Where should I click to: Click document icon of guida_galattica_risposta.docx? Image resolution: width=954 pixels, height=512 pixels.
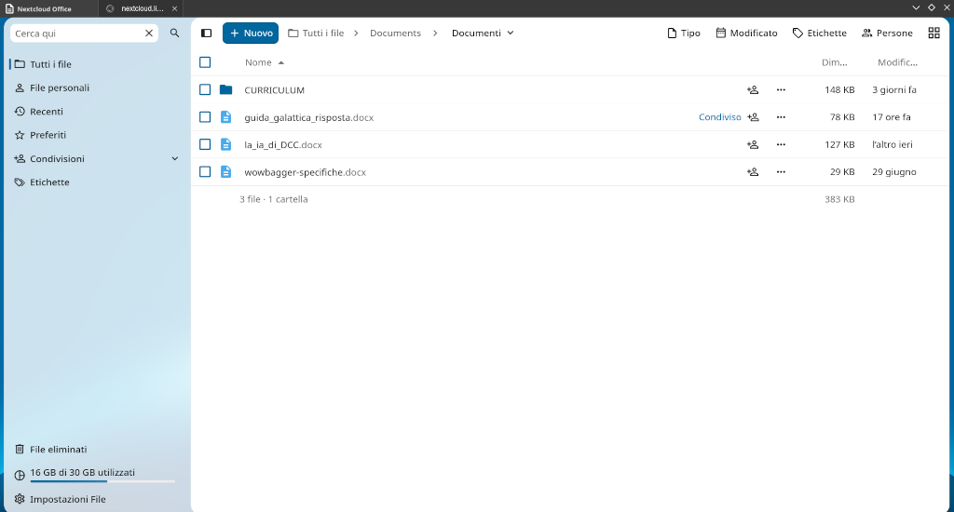point(225,117)
